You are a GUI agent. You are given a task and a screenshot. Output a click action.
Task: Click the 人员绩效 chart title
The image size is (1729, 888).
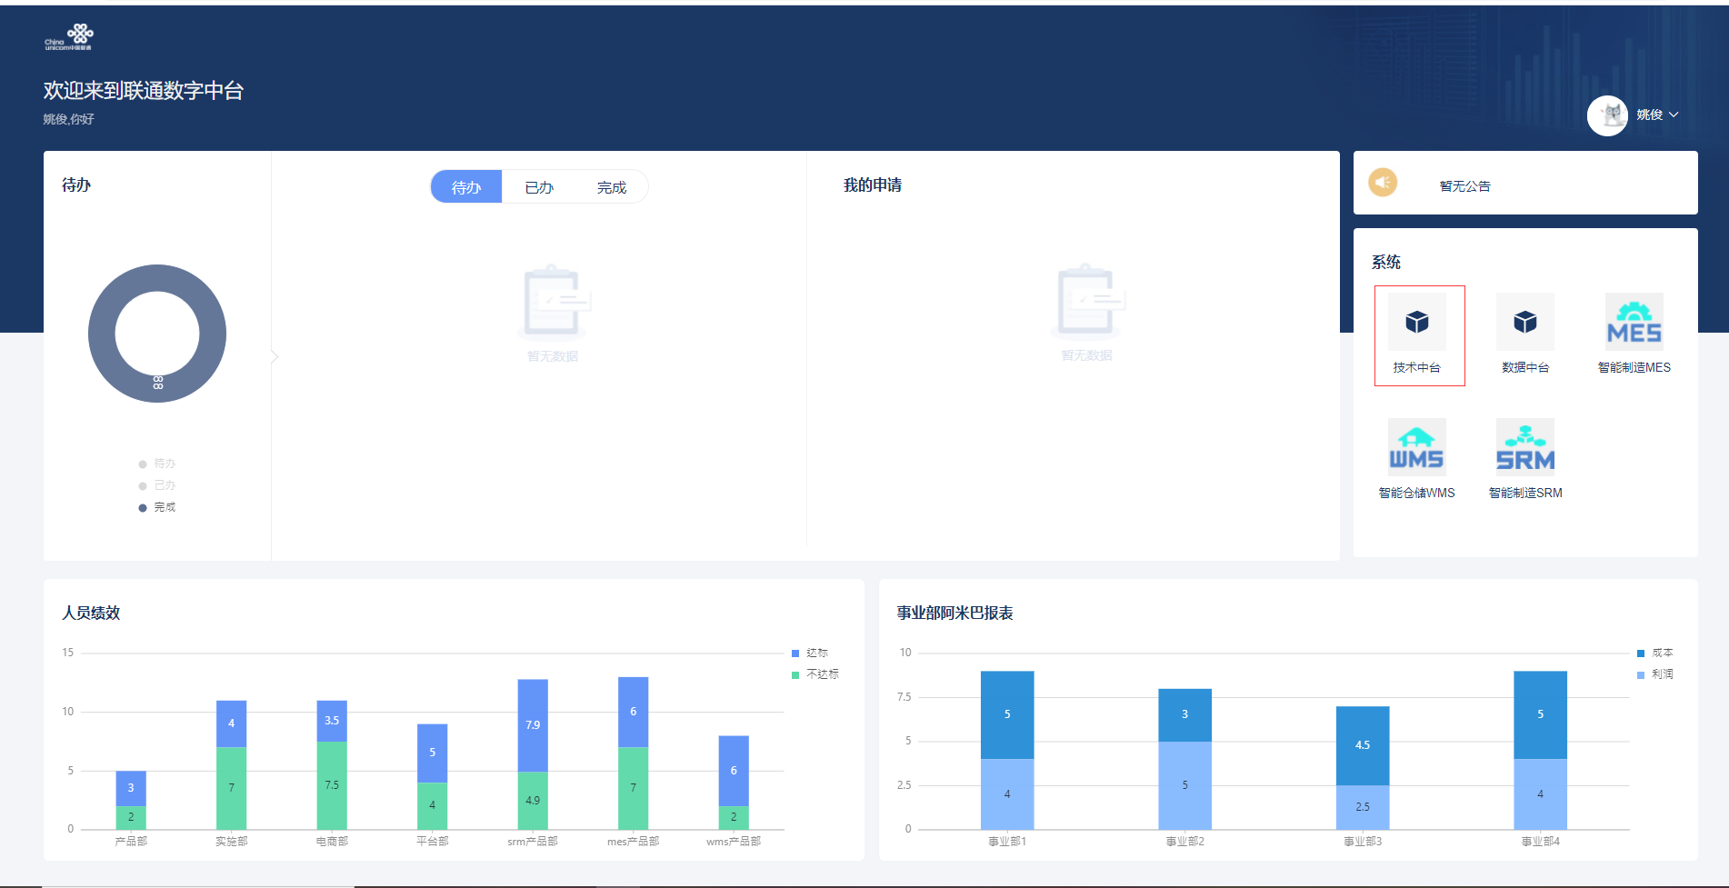(x=91, y=613)
